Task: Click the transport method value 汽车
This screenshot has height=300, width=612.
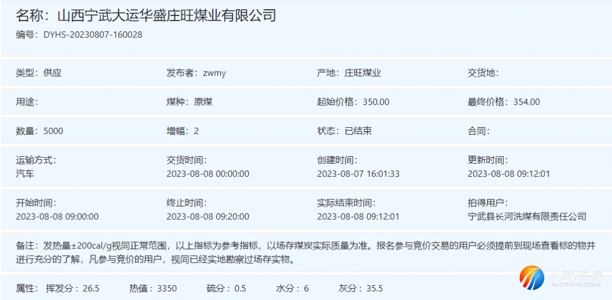Action: click(x=25, y=173)
